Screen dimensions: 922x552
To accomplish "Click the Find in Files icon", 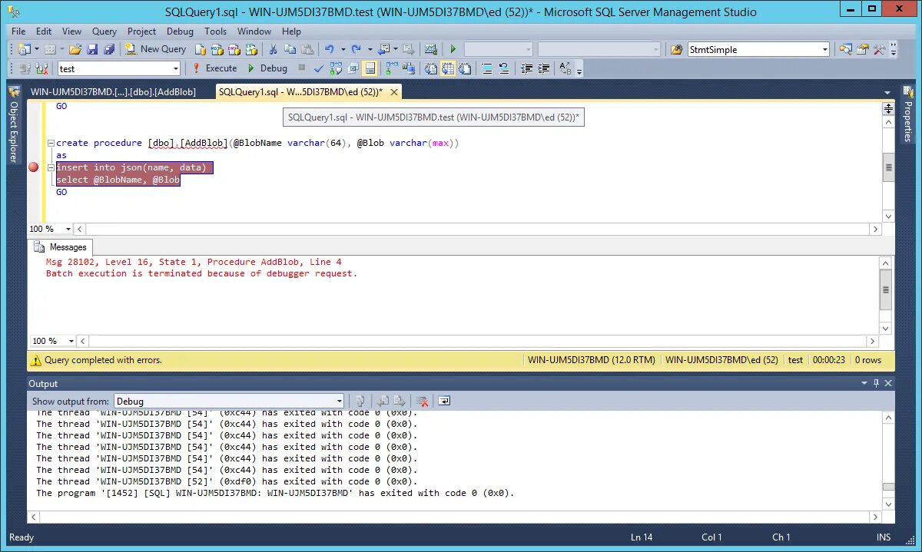I will tap(676, 49).
